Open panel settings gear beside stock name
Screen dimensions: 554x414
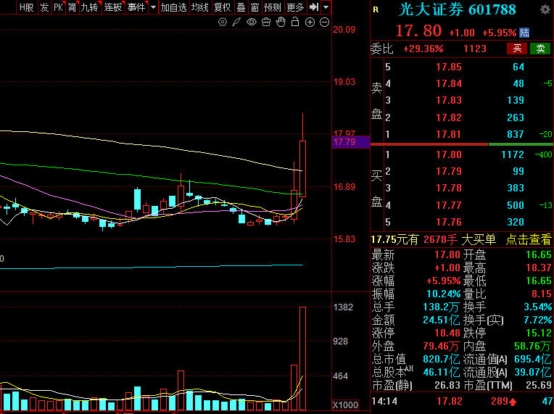pos(545,9)
